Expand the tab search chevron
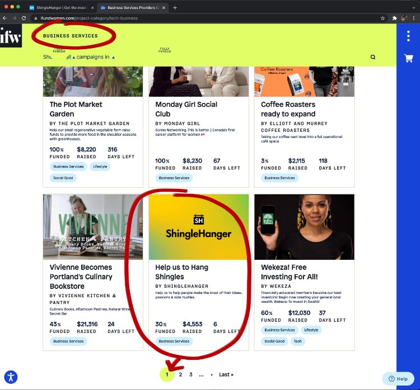This screenshot has height=390, width=420. click(x=414, y=8)
